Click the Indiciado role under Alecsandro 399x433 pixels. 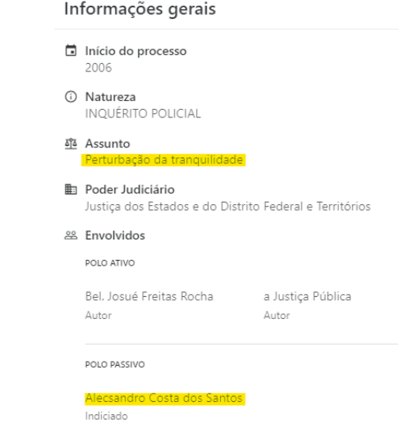point(107,416)
